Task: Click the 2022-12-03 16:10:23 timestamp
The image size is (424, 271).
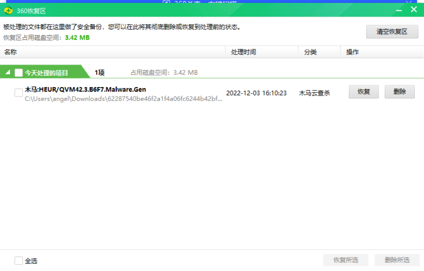Action: point(256,93)
